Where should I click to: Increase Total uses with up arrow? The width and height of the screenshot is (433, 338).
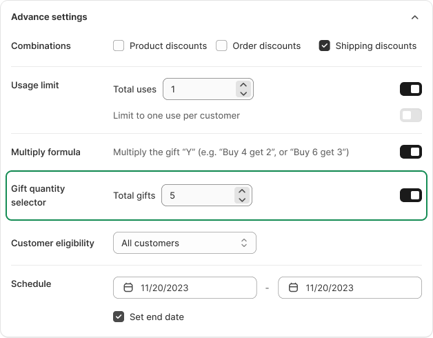click(242, 85)
